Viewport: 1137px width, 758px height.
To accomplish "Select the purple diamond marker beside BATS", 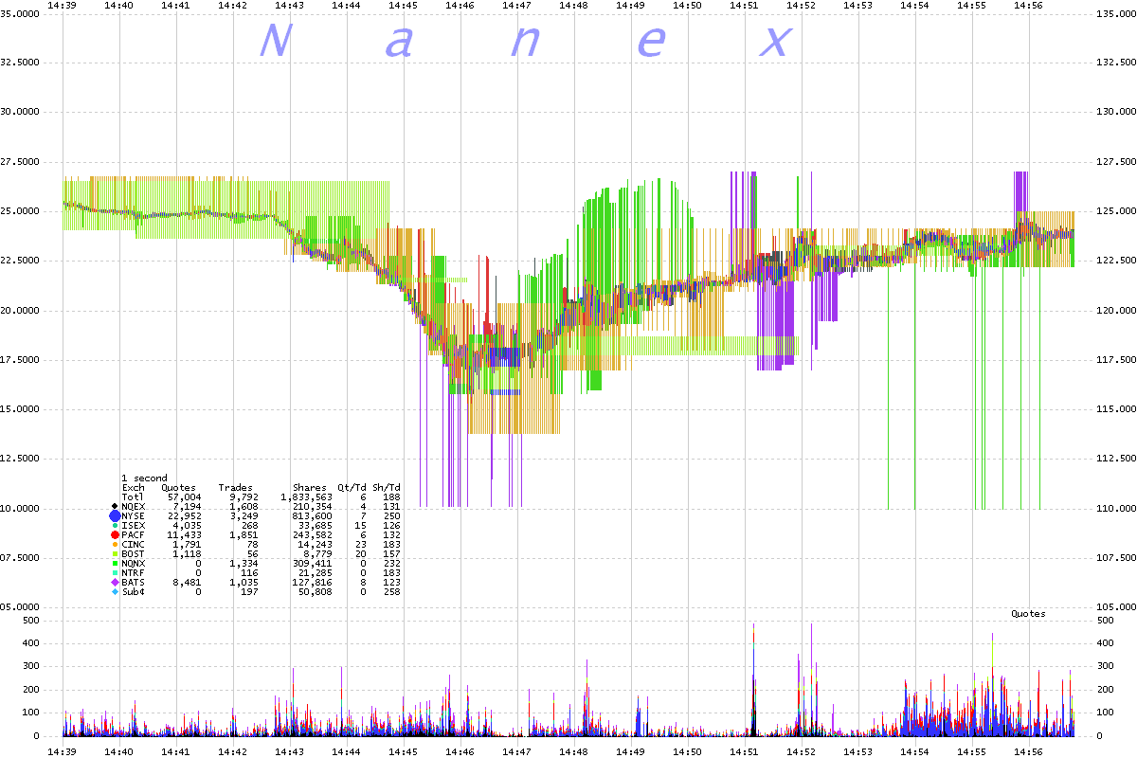I will (x=115, y=582).
